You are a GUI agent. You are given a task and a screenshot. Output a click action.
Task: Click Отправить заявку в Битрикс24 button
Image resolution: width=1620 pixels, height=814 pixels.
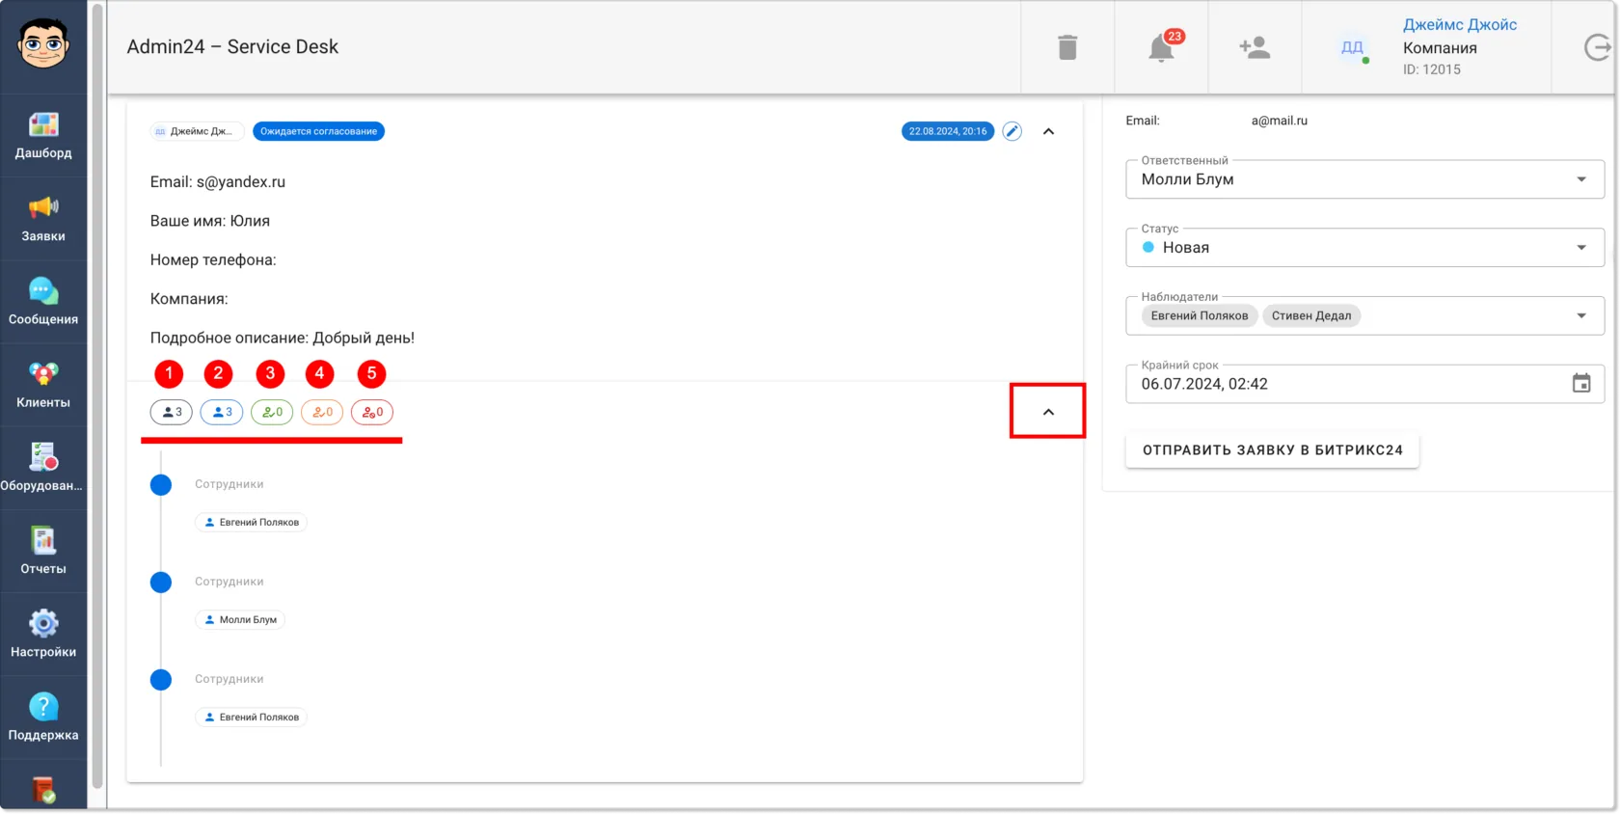tap(1273, 450)
